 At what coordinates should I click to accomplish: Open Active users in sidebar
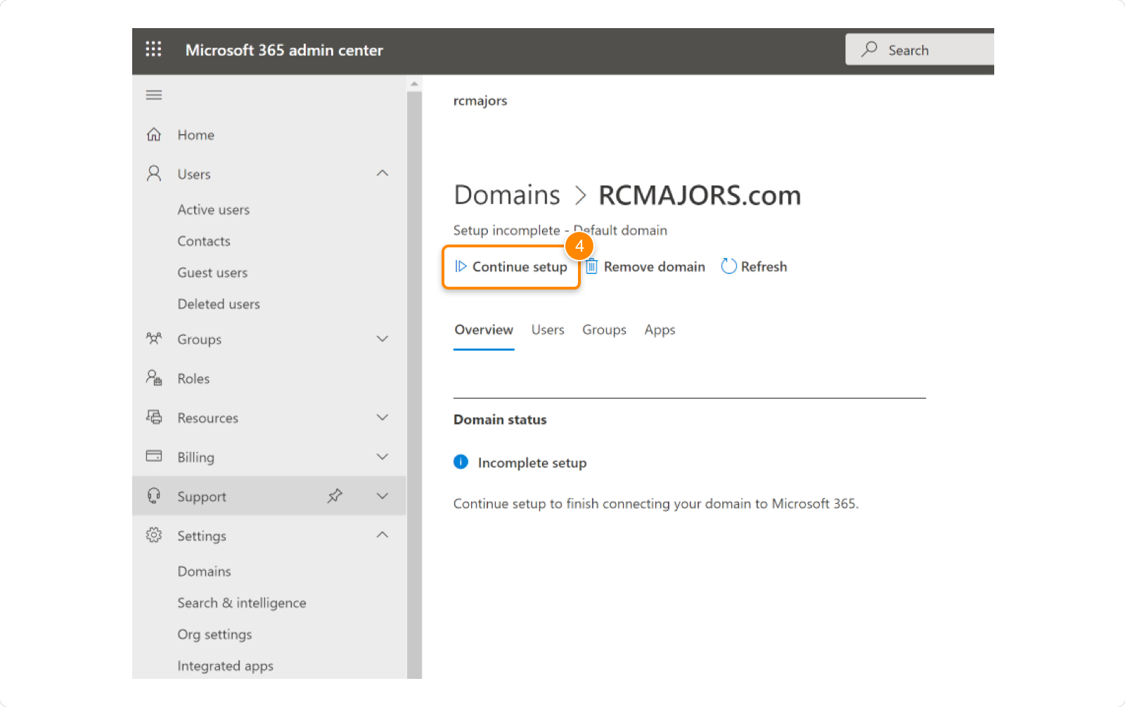[x=213, y=209]
